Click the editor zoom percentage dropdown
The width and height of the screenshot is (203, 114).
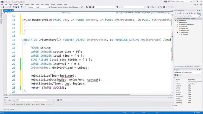pyautogui.click(x=6, y=94)
